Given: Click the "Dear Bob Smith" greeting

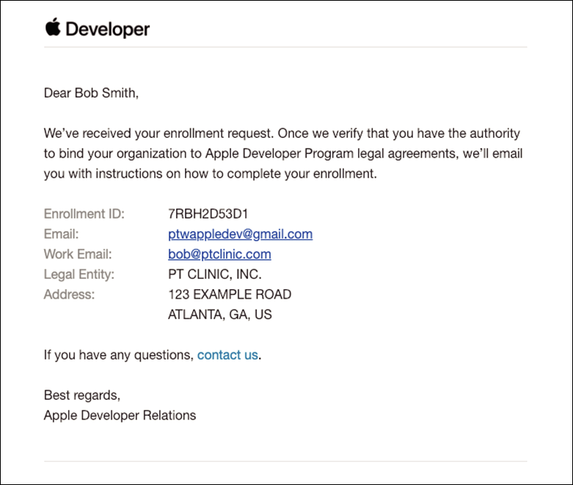Looking at the screenshot, I should coord(91,93).
